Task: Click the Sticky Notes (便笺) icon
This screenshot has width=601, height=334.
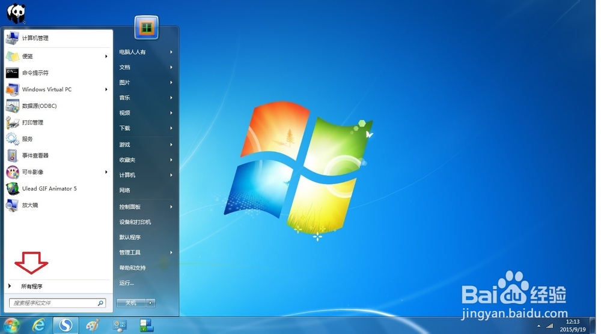Action: [x=12, y=56]
